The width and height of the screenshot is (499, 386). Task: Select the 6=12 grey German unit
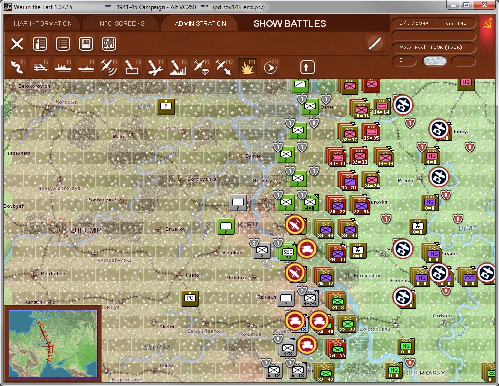pyautogui.click(x=273, y=370)
